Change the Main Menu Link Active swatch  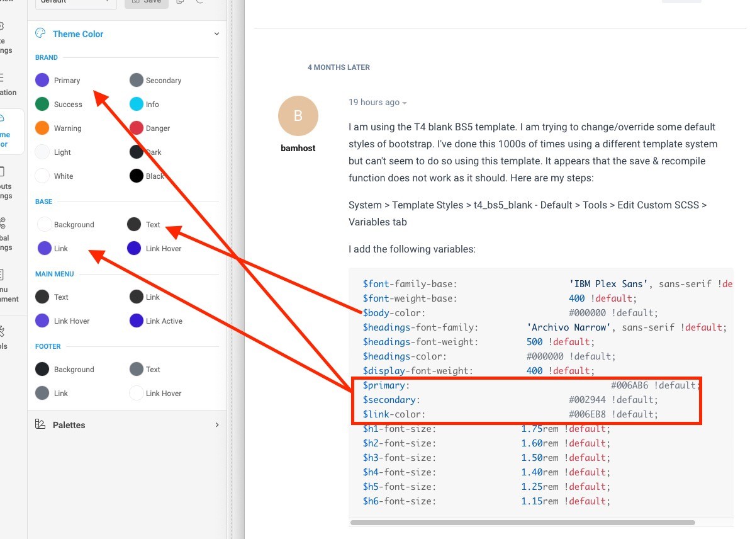(137, 321)
